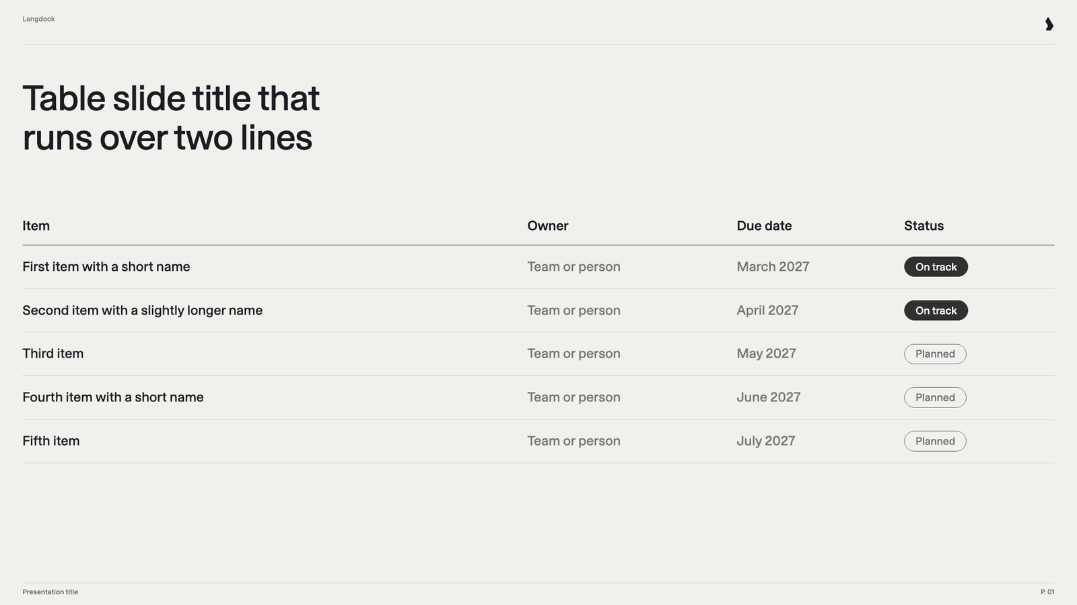Screen dimensions: 1077x605
Task: Click the 'April 2027' due date
Action: click(767, 311)
